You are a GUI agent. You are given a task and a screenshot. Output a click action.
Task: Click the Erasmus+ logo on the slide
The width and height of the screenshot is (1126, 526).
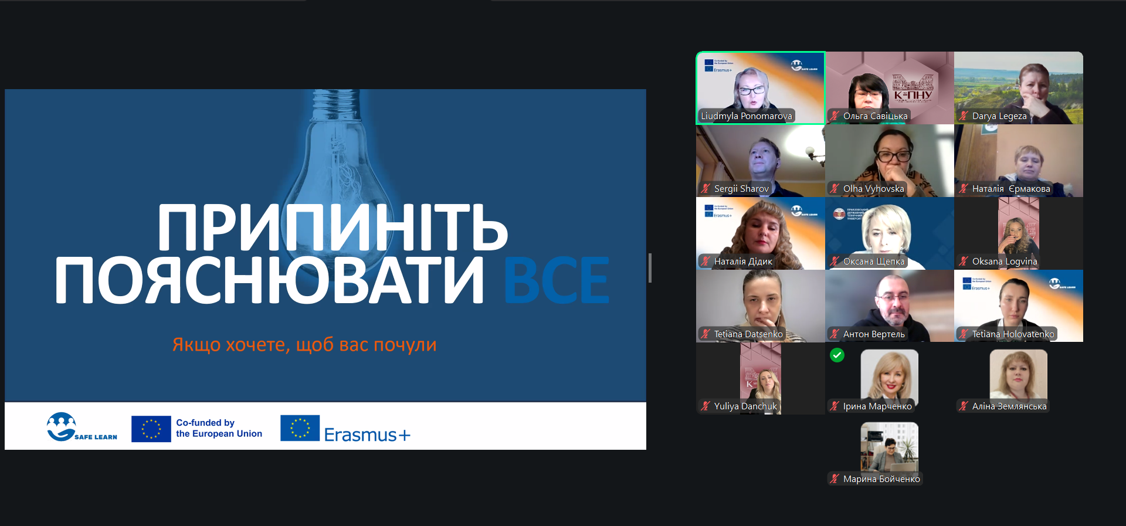coord(345,429)
